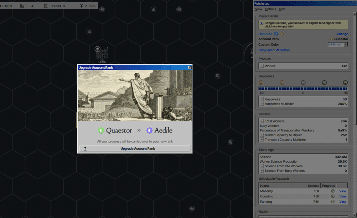357x218 pixels.
Task: Open the Help menu
Action: [282, 9]
